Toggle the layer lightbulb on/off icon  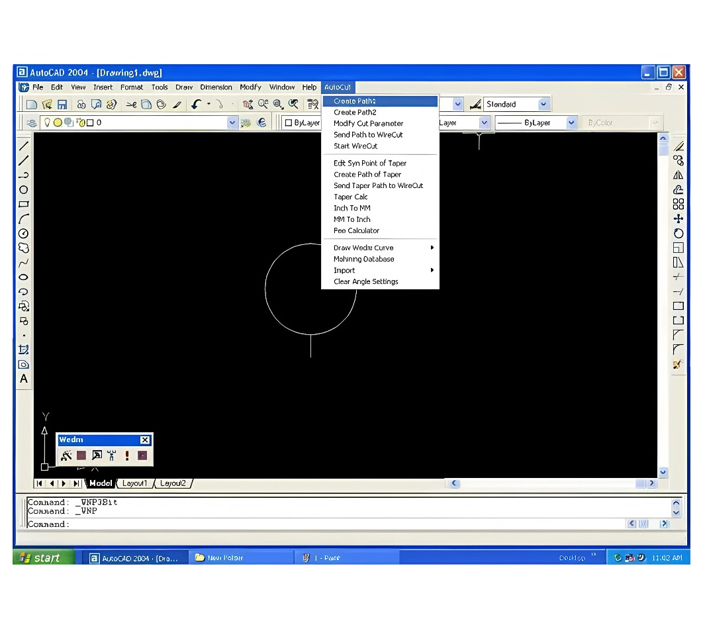click(47, 122)
